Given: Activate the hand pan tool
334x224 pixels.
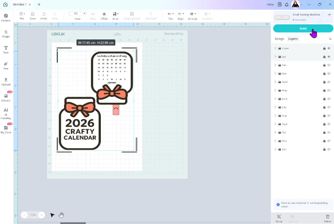Looking at the screenshot, I should point(61,215).
